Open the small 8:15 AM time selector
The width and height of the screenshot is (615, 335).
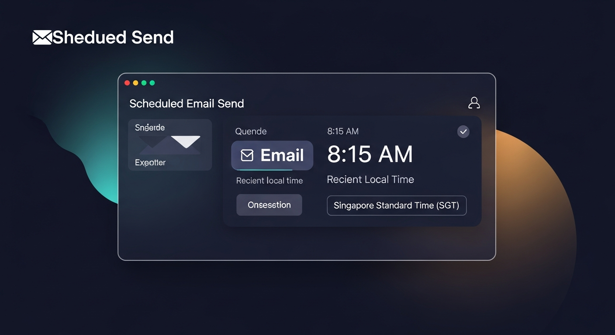pyautogui.click(x=342, y=131)
